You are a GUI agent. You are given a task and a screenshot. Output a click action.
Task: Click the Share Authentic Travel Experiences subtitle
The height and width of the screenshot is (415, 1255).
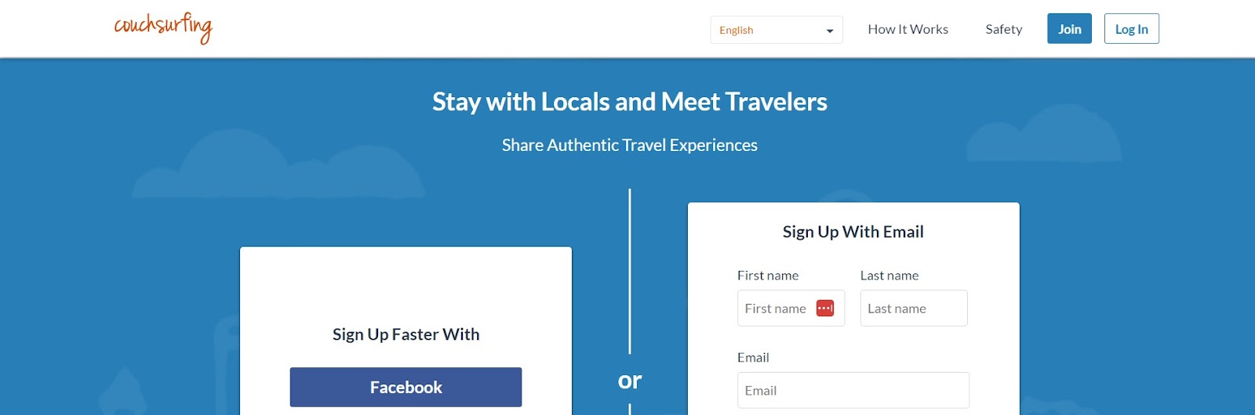630,145
